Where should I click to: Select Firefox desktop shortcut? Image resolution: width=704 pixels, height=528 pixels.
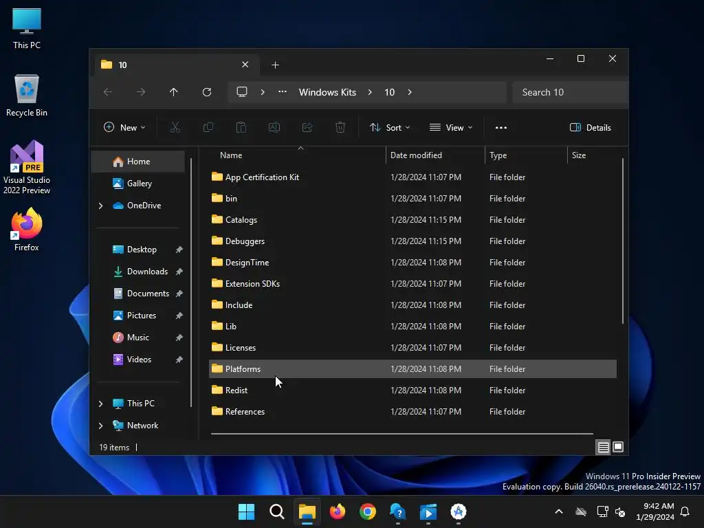pos(27,230)
